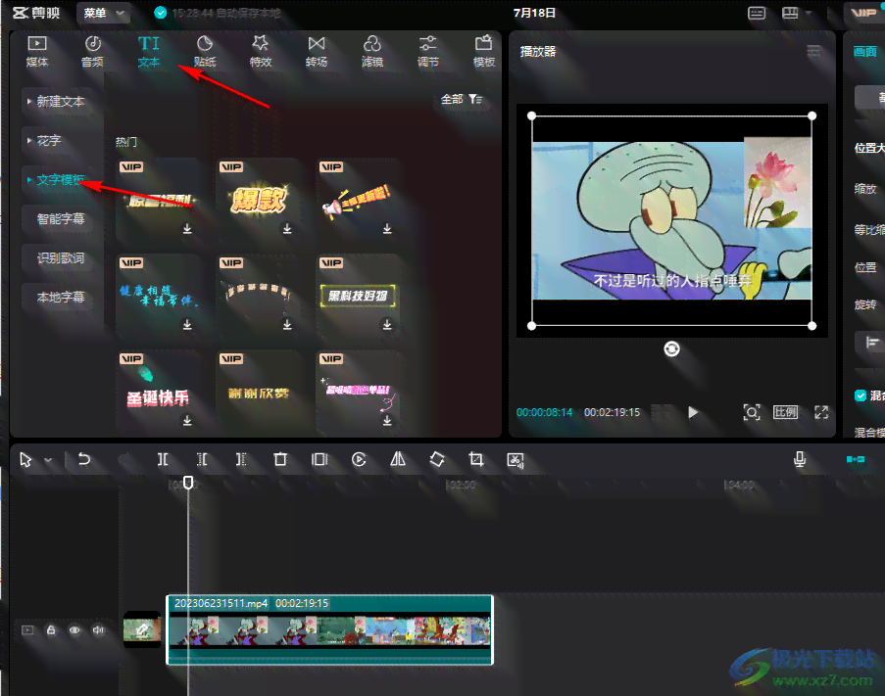Click the layout switch icon in title bar
This screenshot has width=885, height=696.
[x=790, y=13]
